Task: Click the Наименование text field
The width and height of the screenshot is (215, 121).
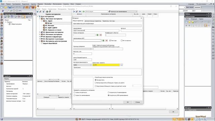Action: (x=96, y=31)
